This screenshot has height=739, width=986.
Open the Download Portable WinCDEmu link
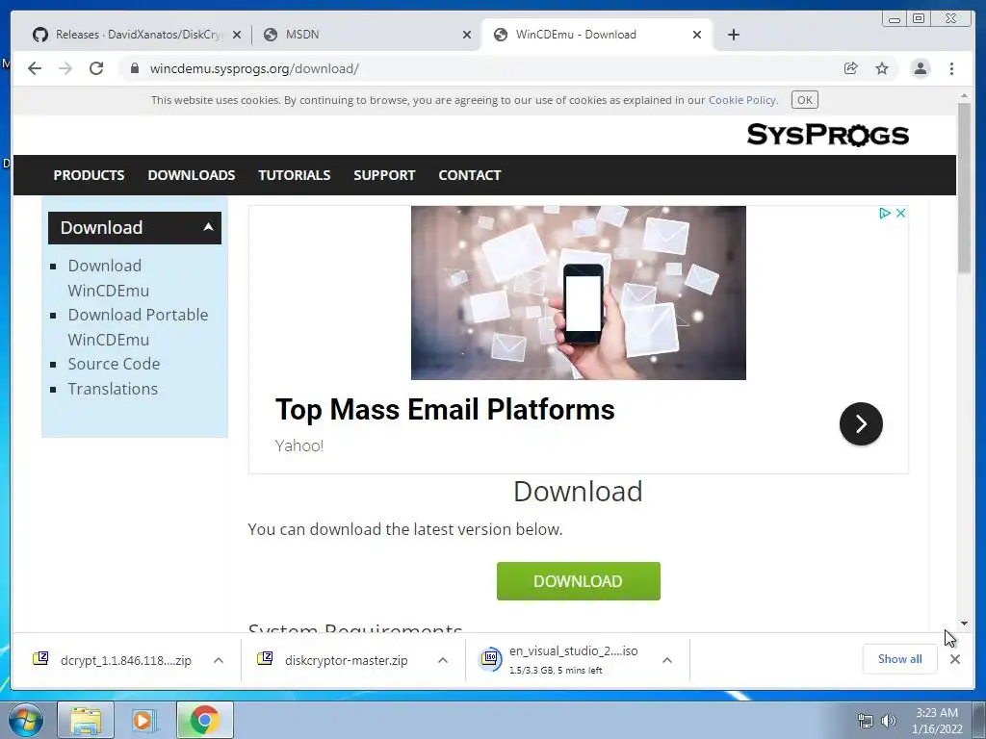click(138, 327)
